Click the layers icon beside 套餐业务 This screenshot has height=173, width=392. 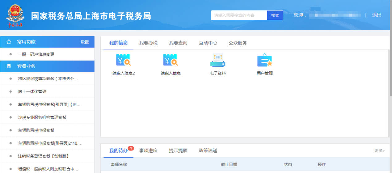[x=9, y=66]
